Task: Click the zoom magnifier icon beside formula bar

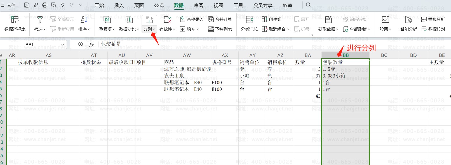Action: (81, 44)
